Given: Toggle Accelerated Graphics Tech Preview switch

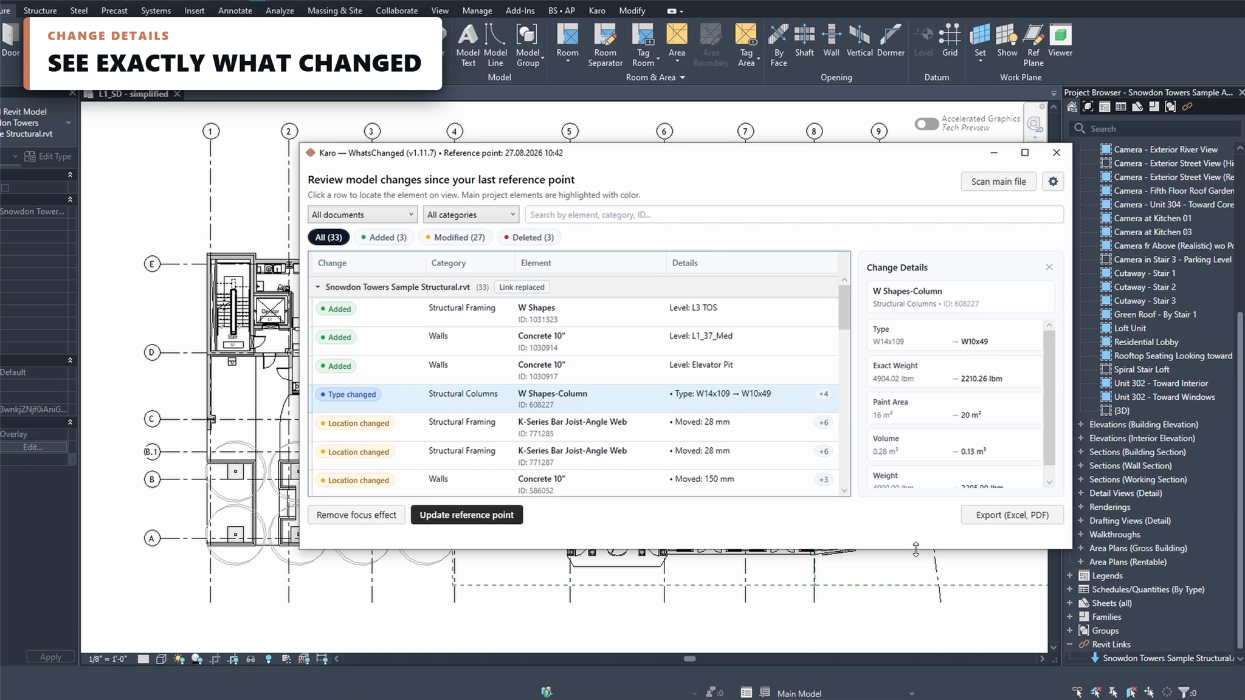Looking at the screenshot, I should coord(926,123).
